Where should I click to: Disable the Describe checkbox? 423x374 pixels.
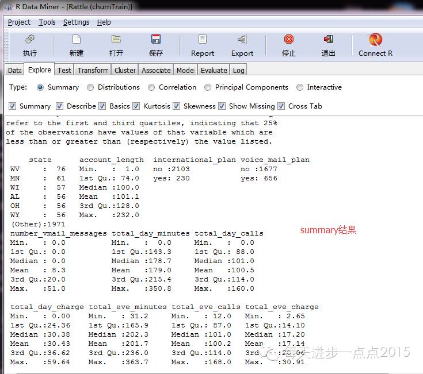(60, 106)
